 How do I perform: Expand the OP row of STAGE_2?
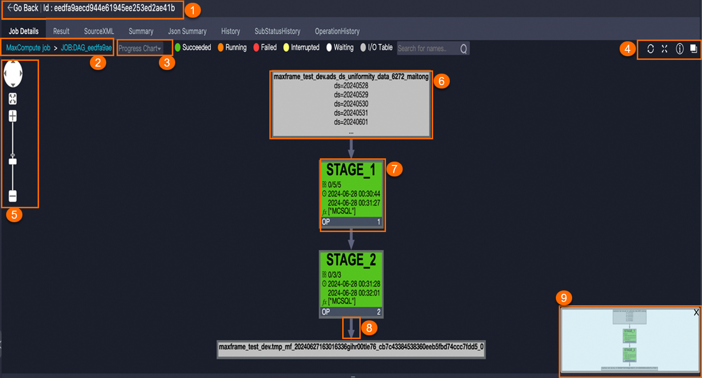[351, 312]
